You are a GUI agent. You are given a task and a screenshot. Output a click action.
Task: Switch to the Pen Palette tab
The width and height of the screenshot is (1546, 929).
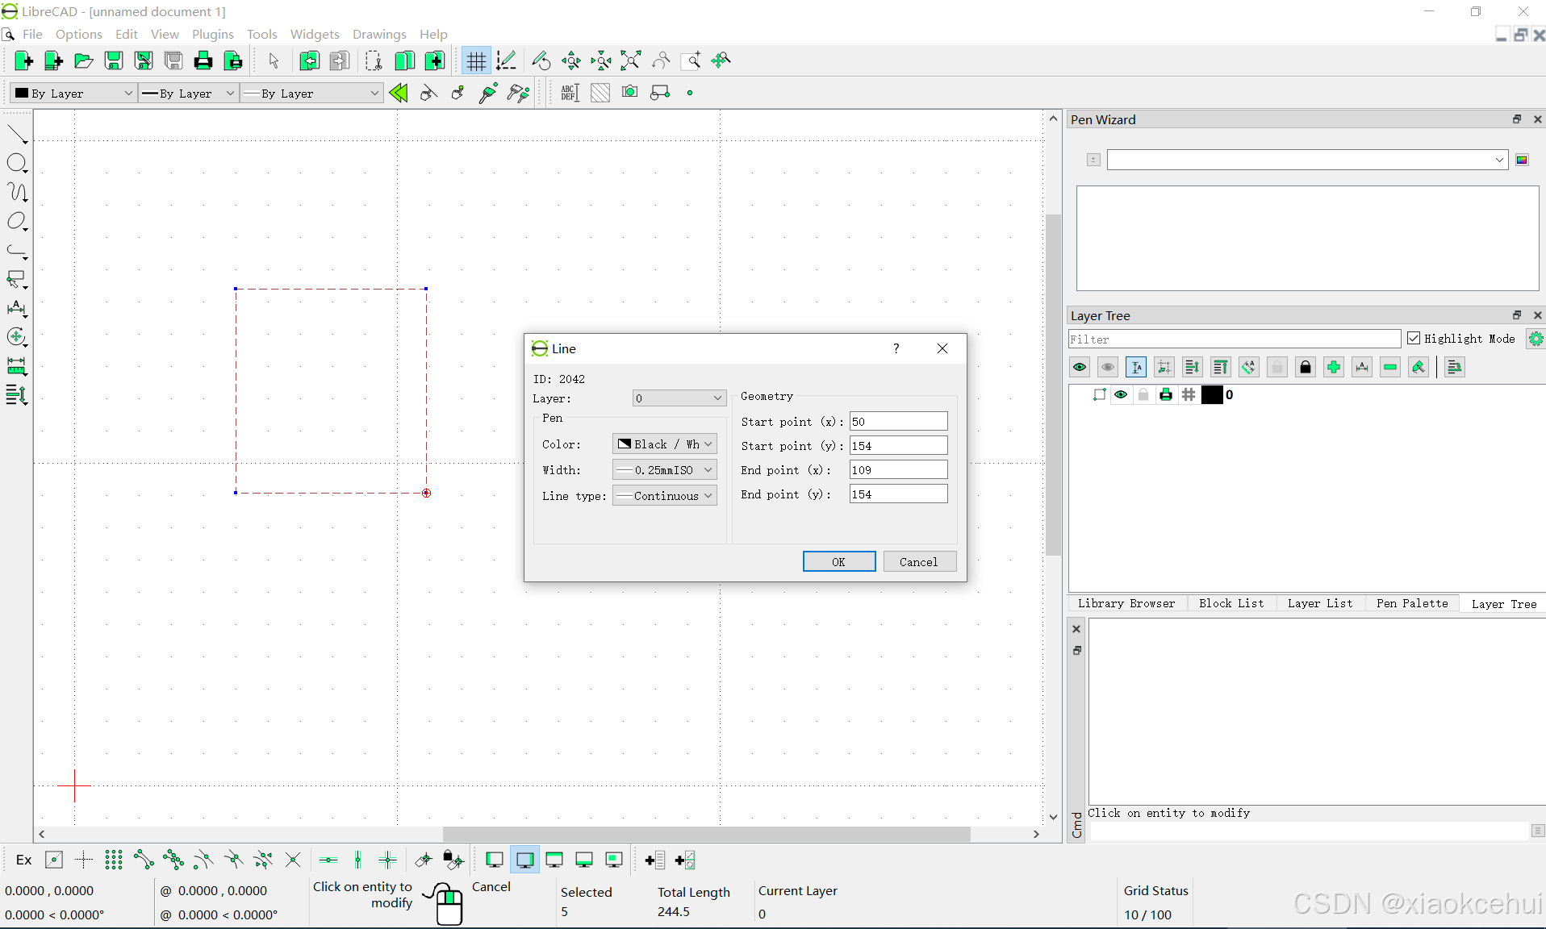click(1412, 603)
